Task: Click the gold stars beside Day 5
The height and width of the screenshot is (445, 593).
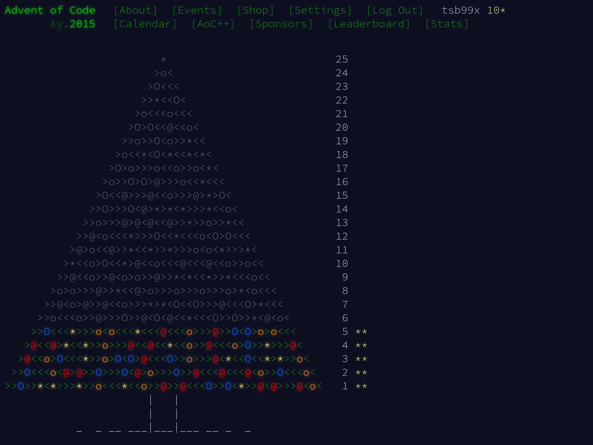Action: pos(361,331)
